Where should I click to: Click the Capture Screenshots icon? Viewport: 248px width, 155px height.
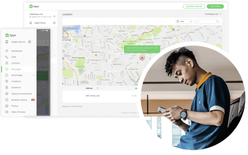7,94
